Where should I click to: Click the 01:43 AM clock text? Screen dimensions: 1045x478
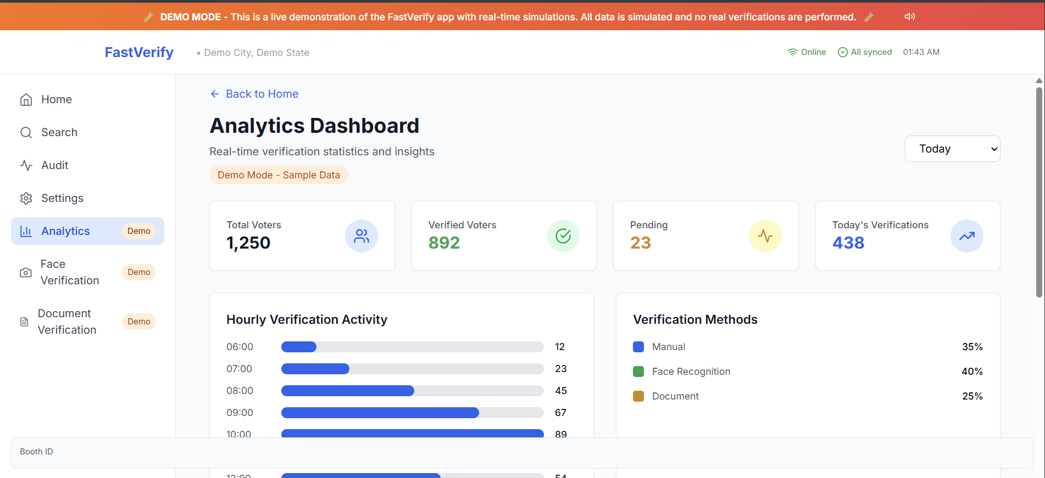[921, 52]
